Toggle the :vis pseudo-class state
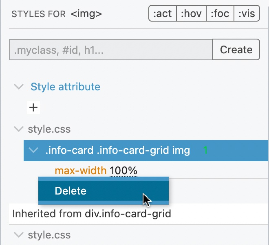The height and width of the screenshot is (245, 269). 247,13
